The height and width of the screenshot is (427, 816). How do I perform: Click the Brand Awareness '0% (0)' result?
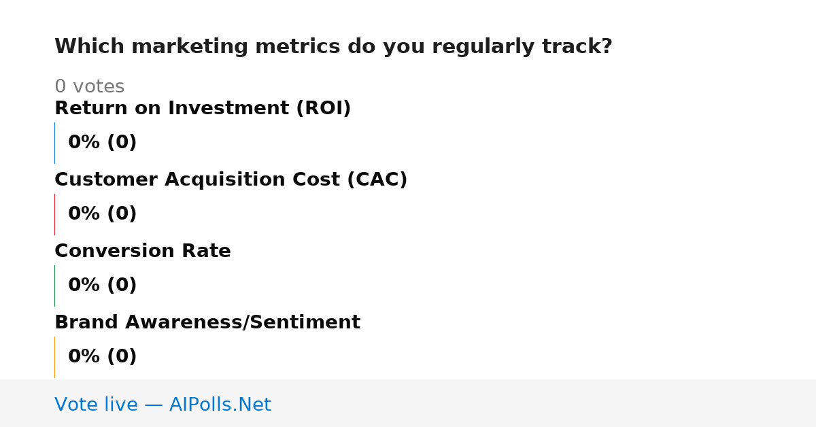102,357
